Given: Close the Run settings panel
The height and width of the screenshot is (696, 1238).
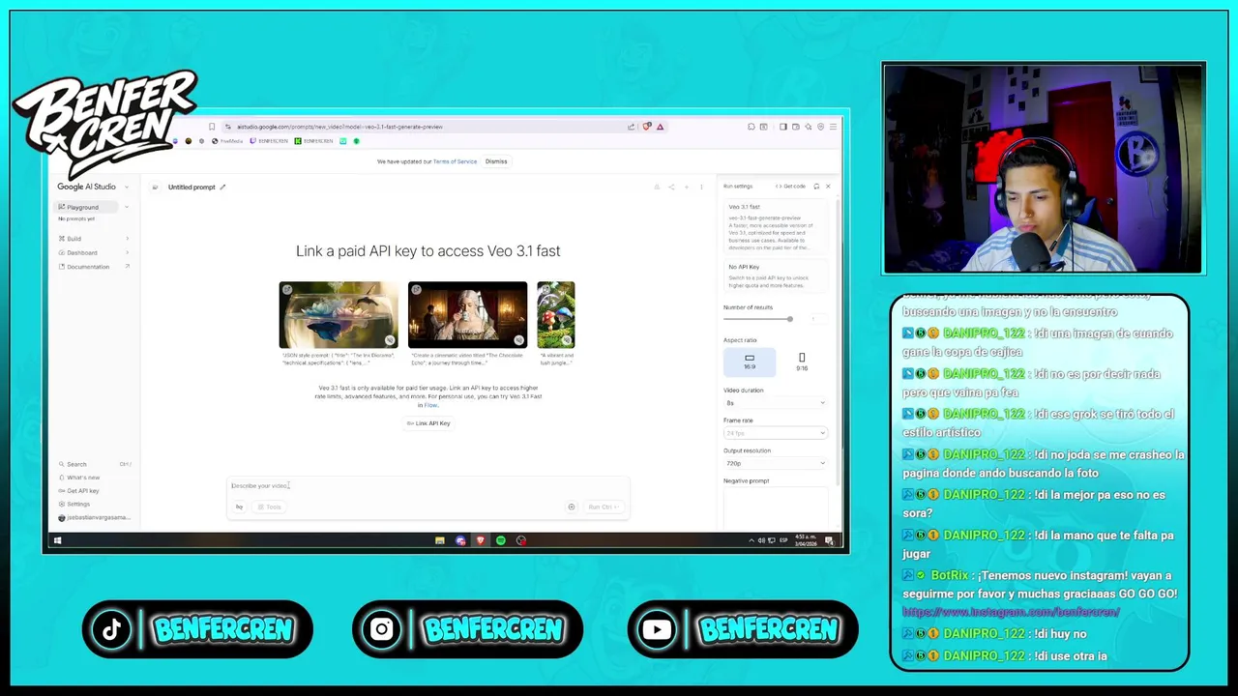Looking at the screenshot, I should click(828, 186).
